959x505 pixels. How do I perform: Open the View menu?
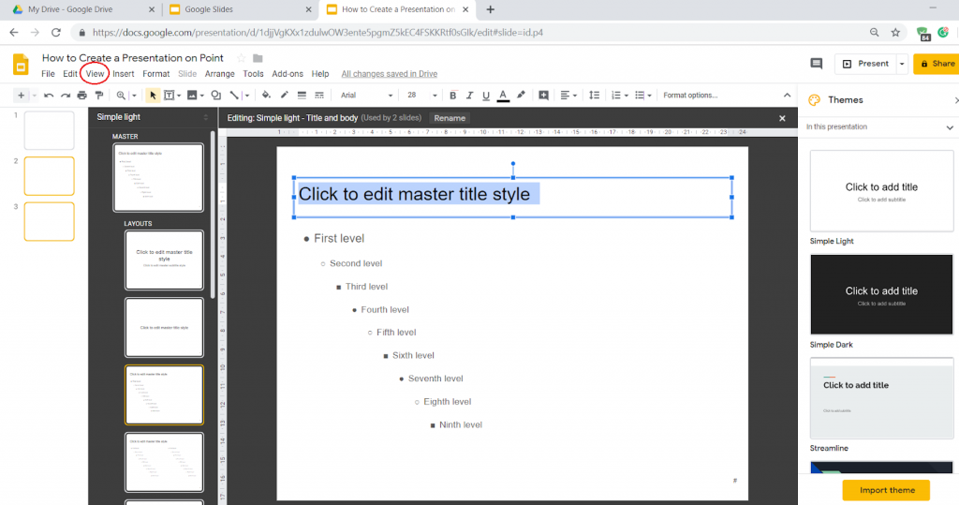click(95, 74)
